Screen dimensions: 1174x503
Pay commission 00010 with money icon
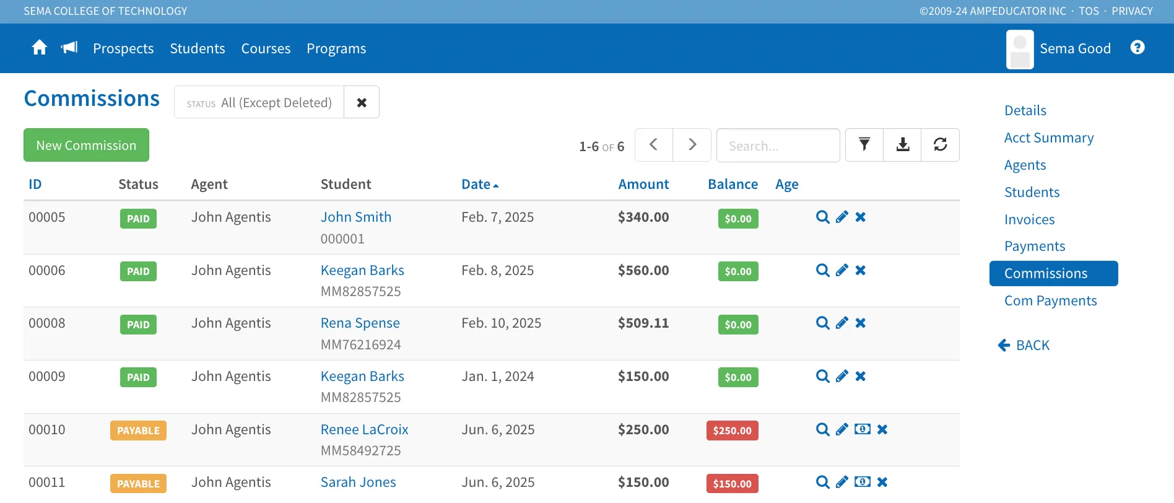pyautogui.click(x=863, y=429)
